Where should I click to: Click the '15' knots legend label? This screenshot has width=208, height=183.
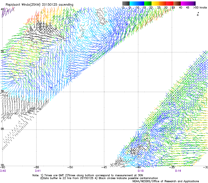click(x=144, y=8)
